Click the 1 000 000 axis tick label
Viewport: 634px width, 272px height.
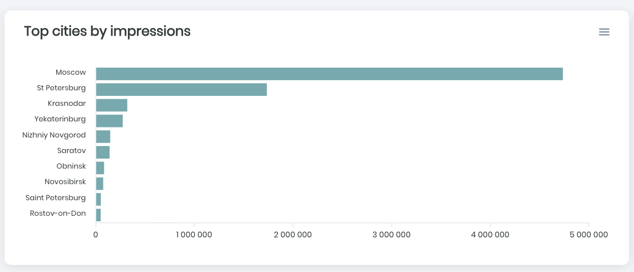tap(195, 234)
